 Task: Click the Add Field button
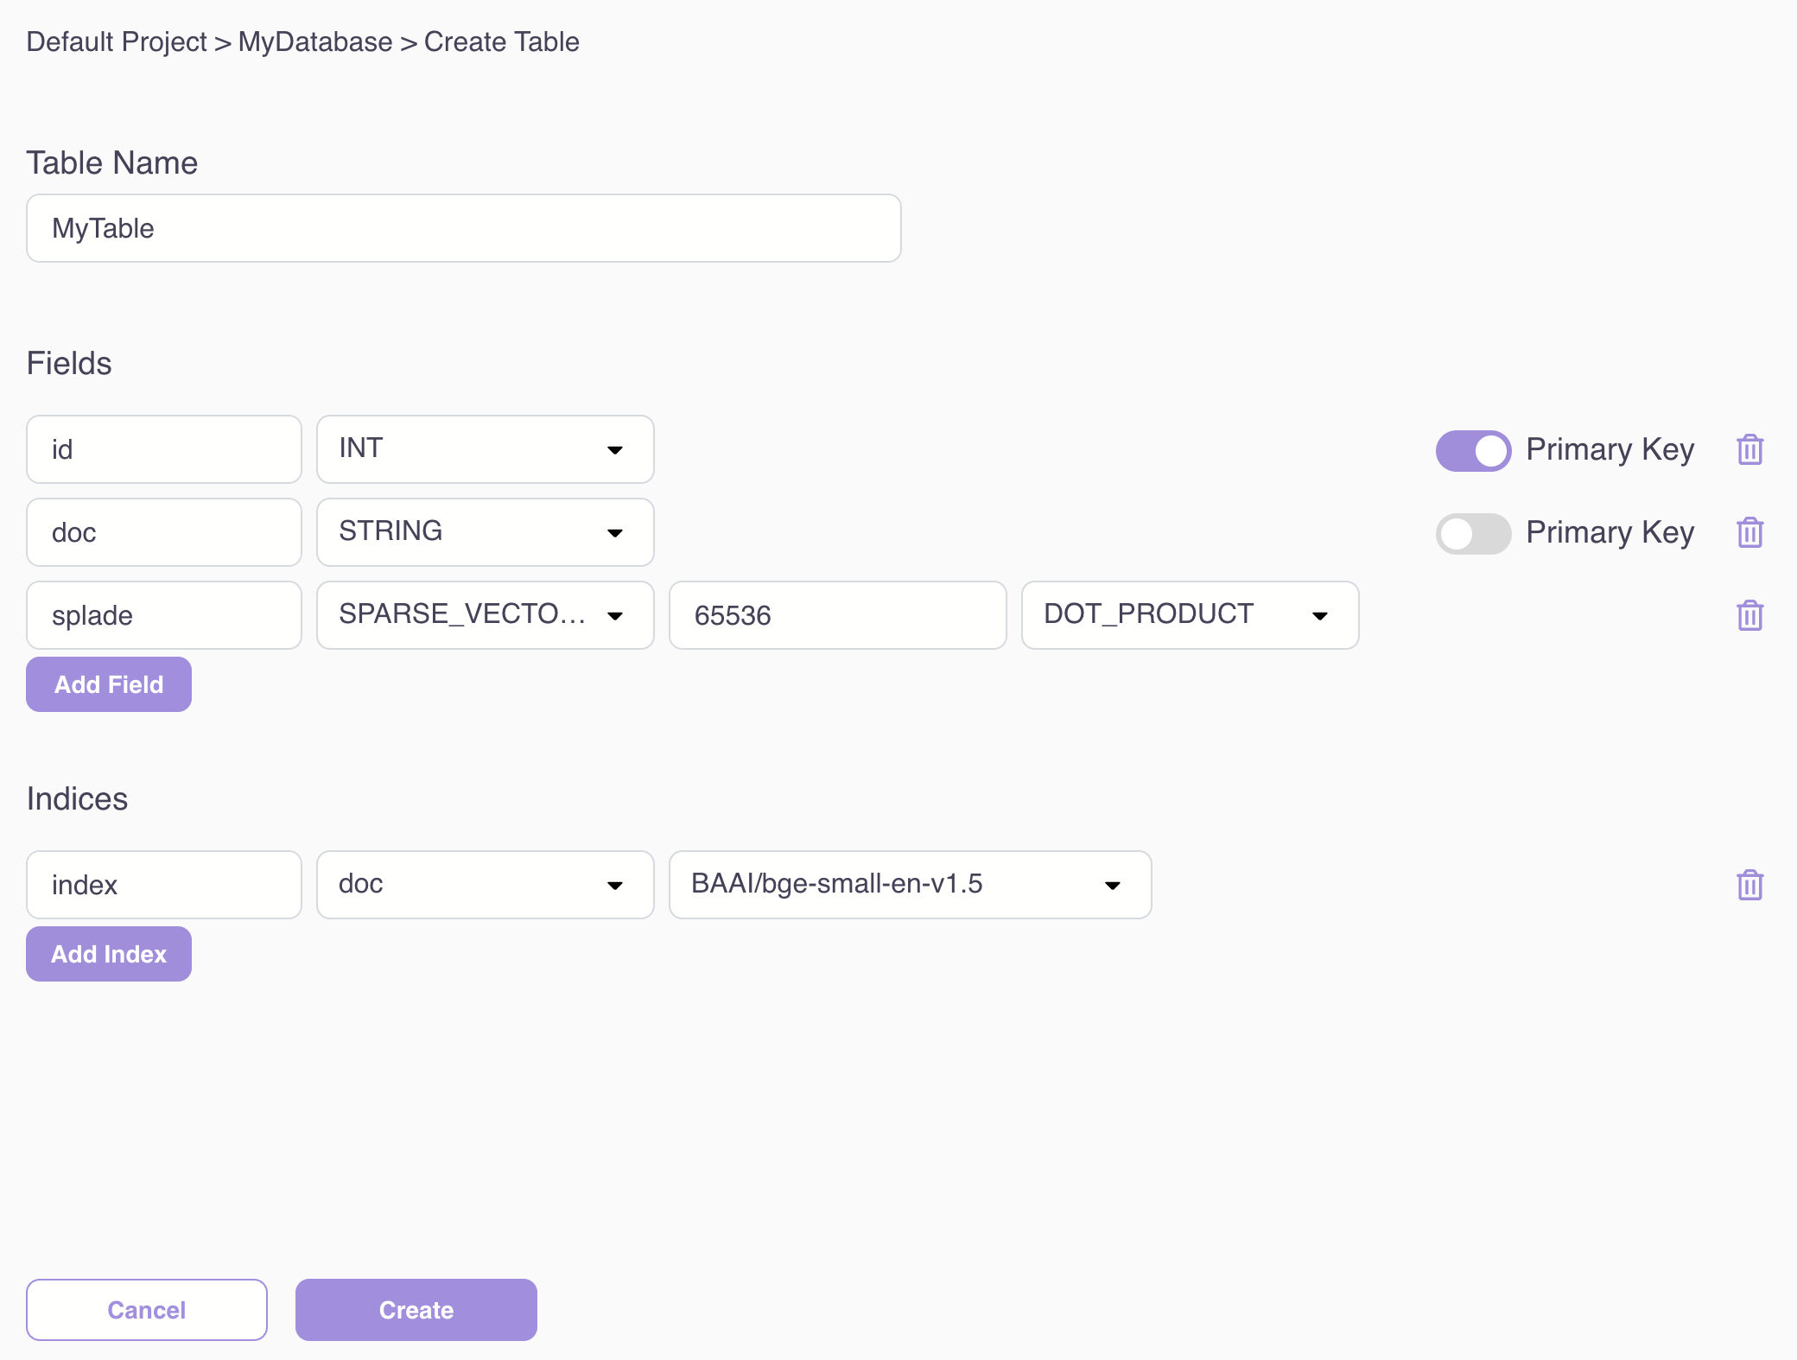pos(109,684)
